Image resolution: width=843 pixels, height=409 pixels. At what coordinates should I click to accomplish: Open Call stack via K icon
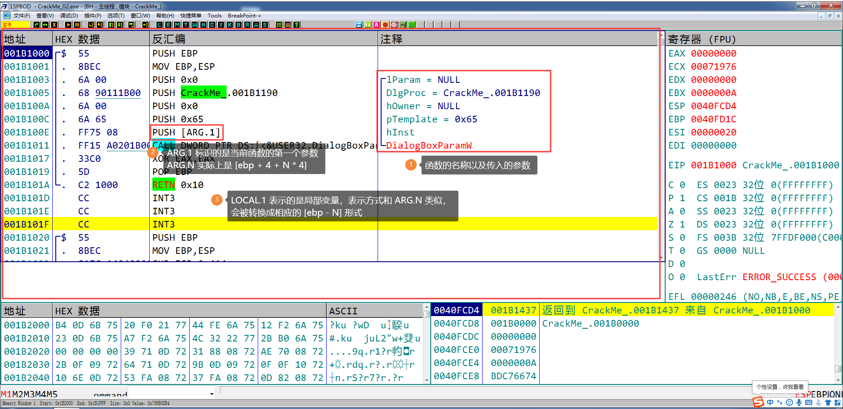point(230,25)
